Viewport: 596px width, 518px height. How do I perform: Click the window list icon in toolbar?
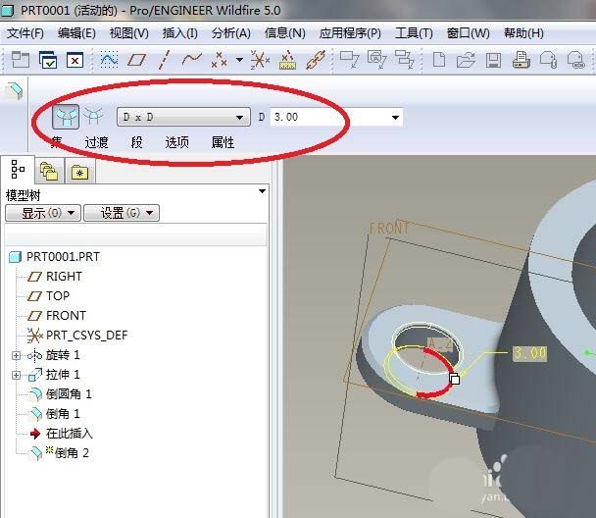pos(21,60)
